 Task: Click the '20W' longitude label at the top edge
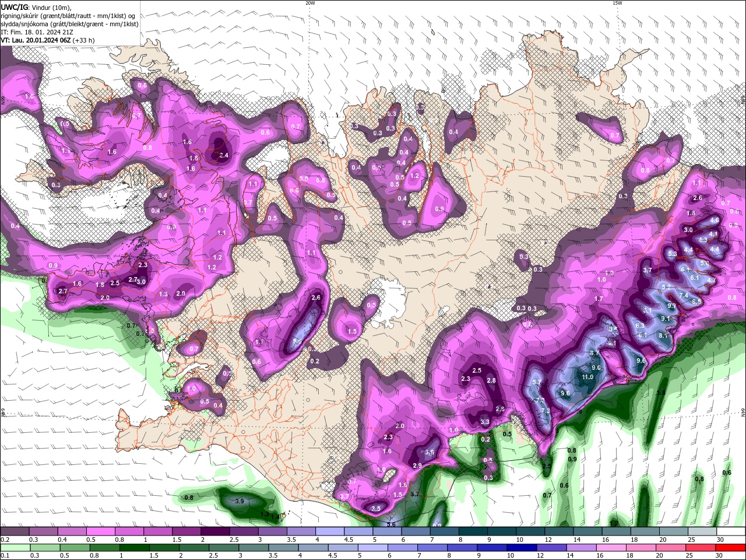pyautogui.click(x=310, y=3)
